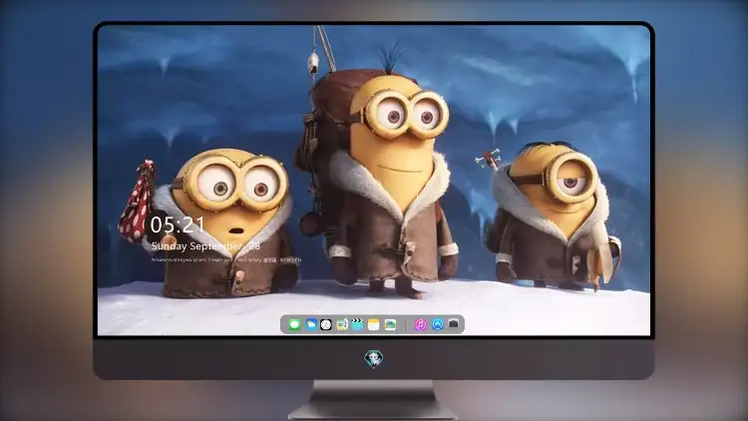Open the clapperboard video app in the dock
This screenshot has width=748, height=421.
pyautogui.click(x=357, y=324)
